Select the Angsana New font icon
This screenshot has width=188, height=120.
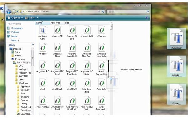tap(57, 48)
